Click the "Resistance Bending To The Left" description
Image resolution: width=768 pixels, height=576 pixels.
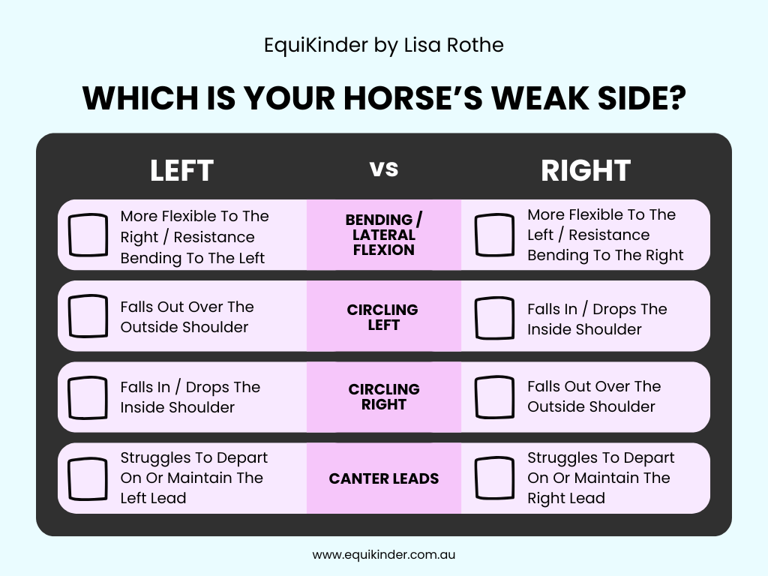click(193, 248)
